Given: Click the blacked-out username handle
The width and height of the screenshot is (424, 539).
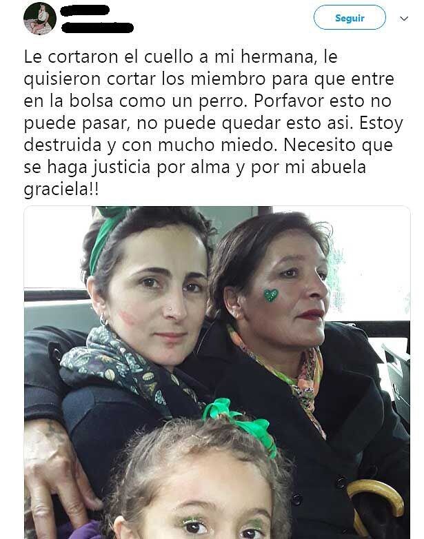Looking at the screenshot, I should [x=97, y=28].
